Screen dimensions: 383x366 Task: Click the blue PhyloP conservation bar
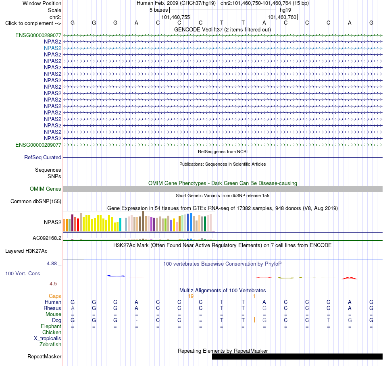coord(116,276)
